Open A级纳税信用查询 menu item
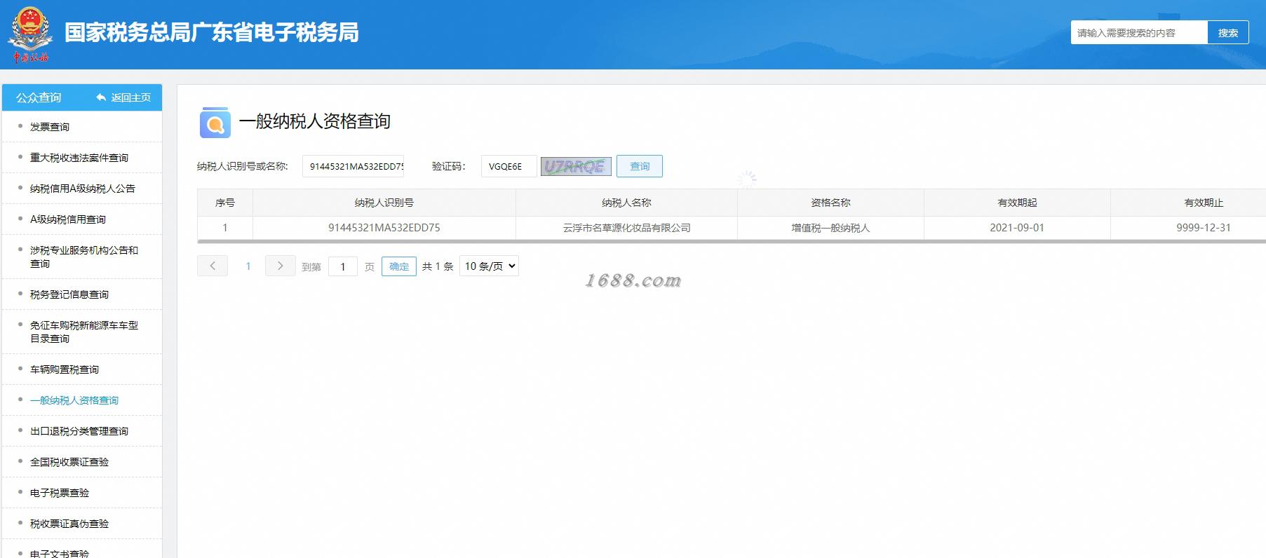 click(68, 219)
